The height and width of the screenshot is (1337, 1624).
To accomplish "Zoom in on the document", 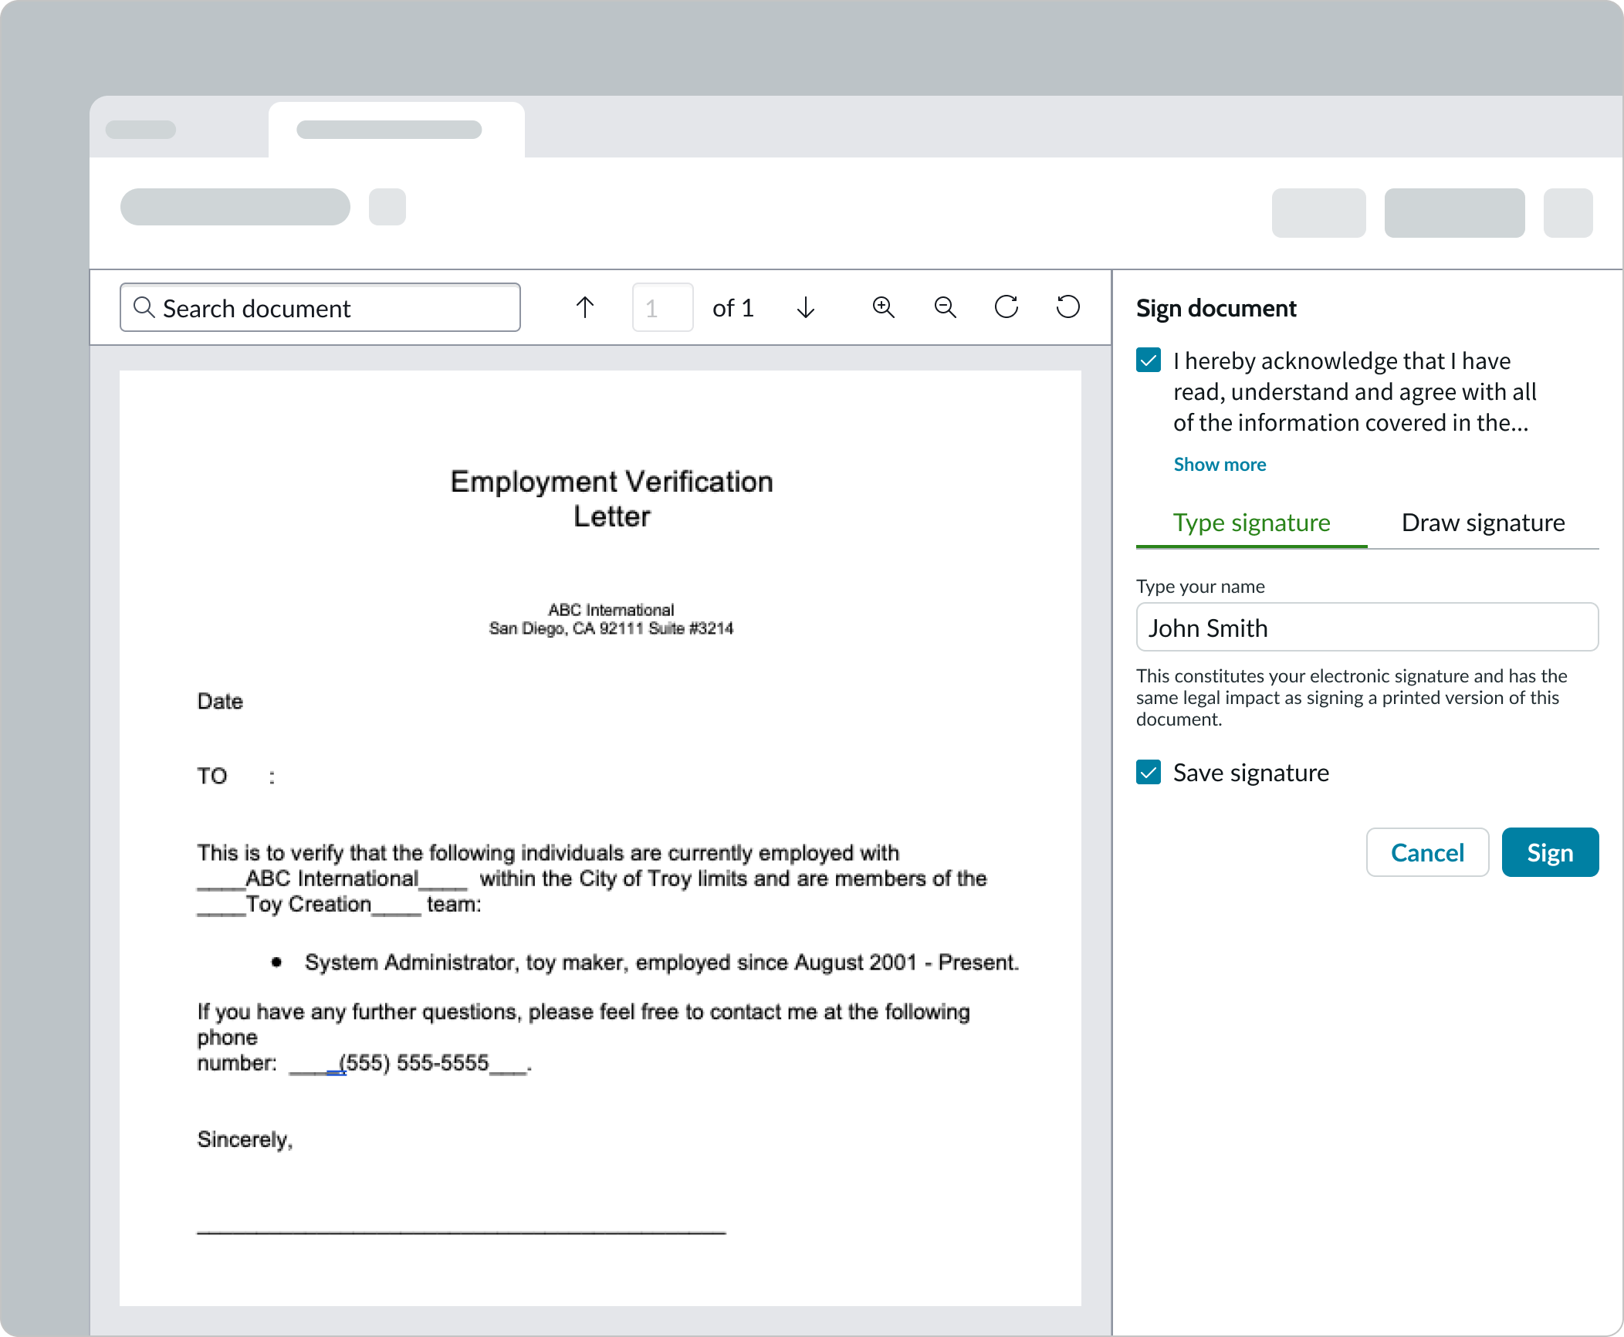I will point(883,308).
